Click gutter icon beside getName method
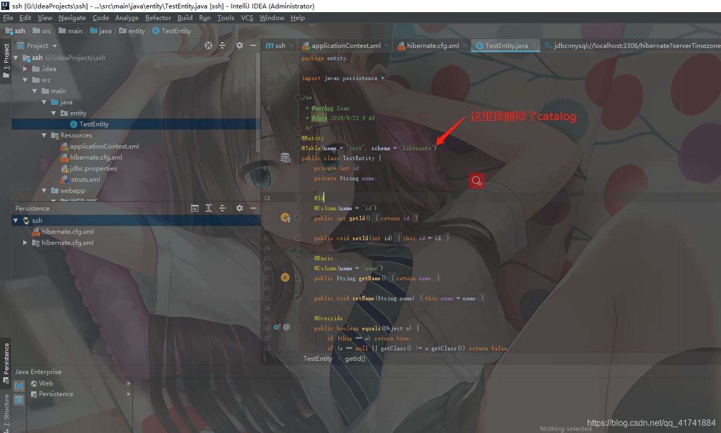Image resolution: width=721 pixels, height=433 pixels. coord(285,278)
